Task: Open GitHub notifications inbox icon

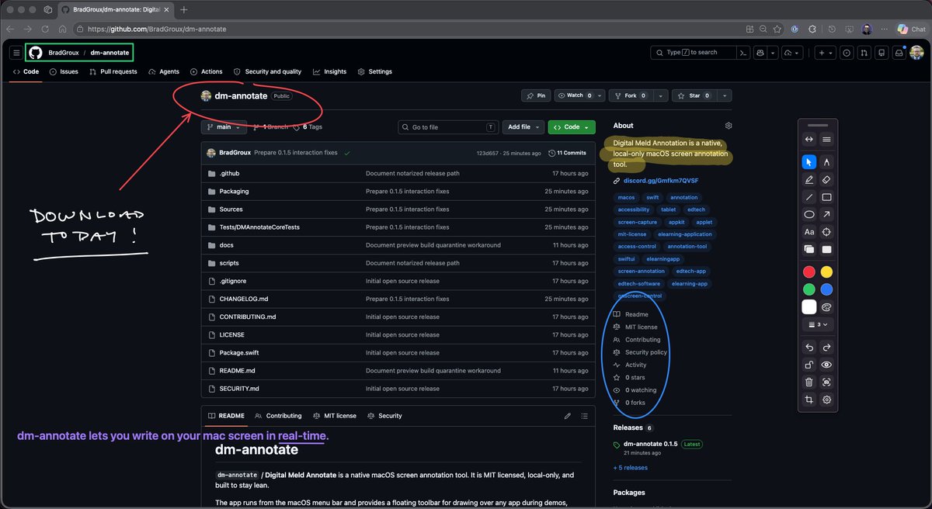Action: [899, 53]
